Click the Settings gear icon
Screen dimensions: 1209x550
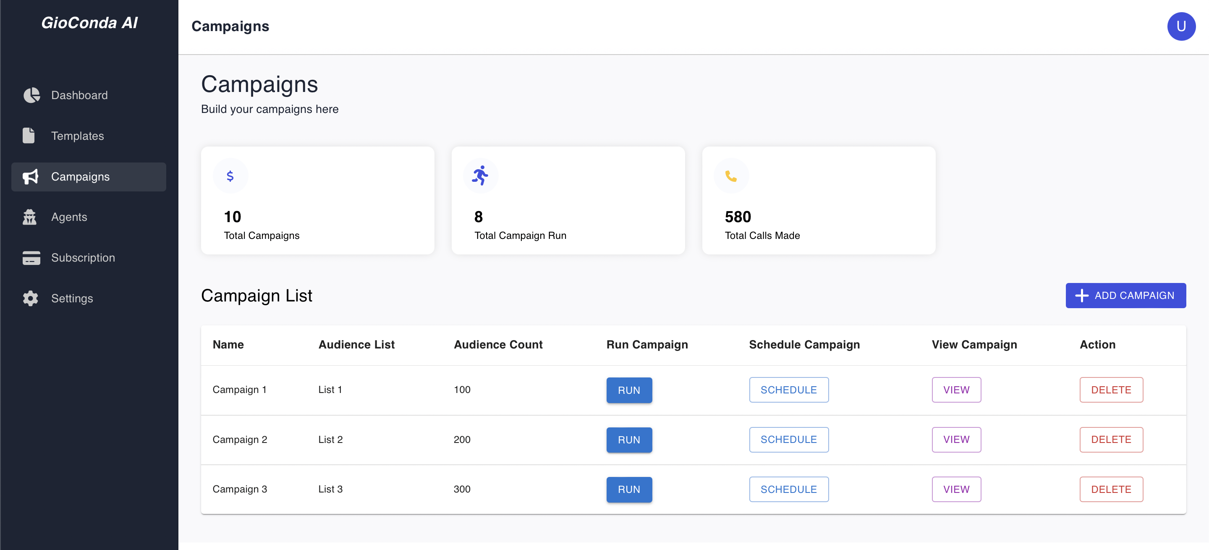[31, 299]
